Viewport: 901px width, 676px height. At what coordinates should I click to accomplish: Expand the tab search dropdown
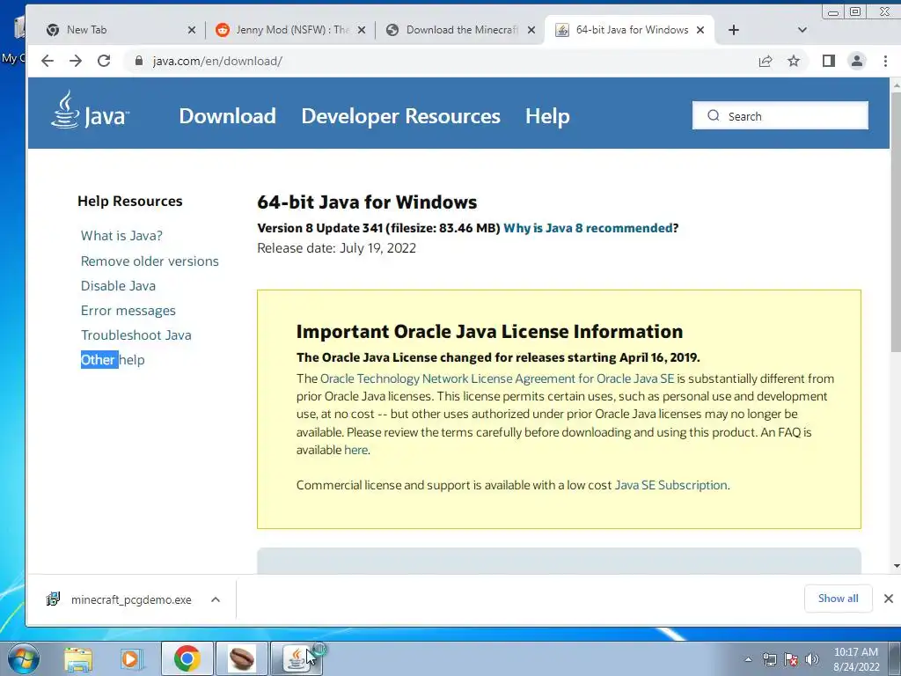(802, 30)
